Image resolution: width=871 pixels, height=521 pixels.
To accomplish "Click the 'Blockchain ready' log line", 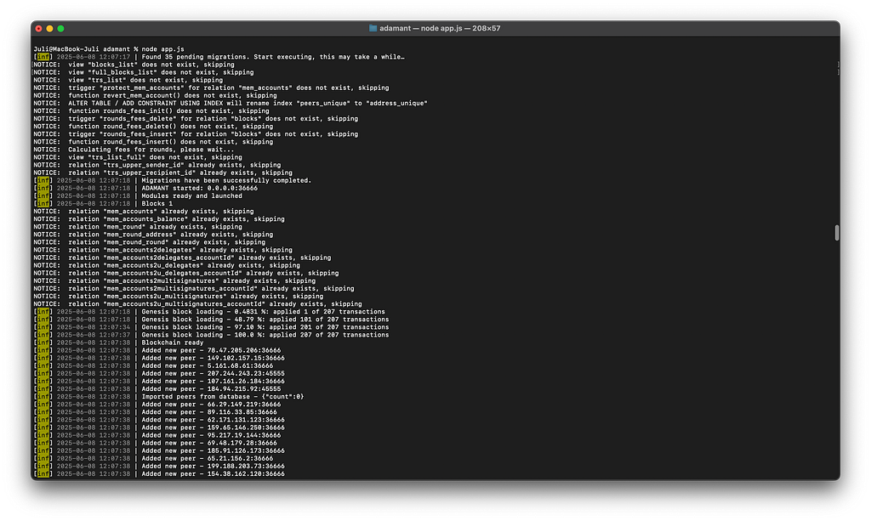I will [118, 343].
